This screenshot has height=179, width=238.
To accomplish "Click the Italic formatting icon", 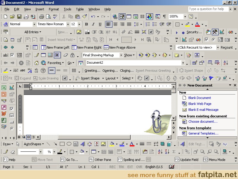I will pos(93,24).
